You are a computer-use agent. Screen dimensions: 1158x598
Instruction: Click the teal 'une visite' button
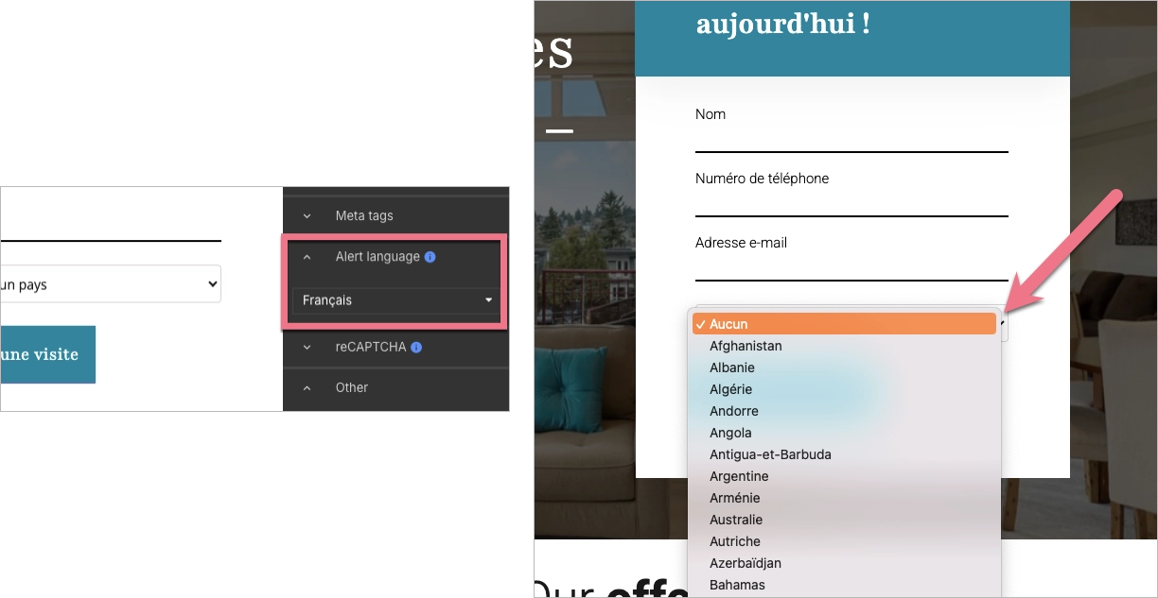pos(47,354)
